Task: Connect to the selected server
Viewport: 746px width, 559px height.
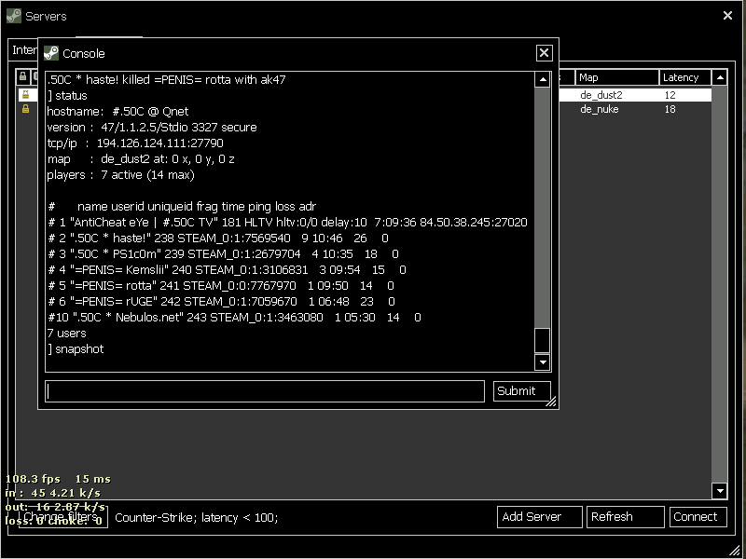Action: pyautogui.click(x=698, y=517)
